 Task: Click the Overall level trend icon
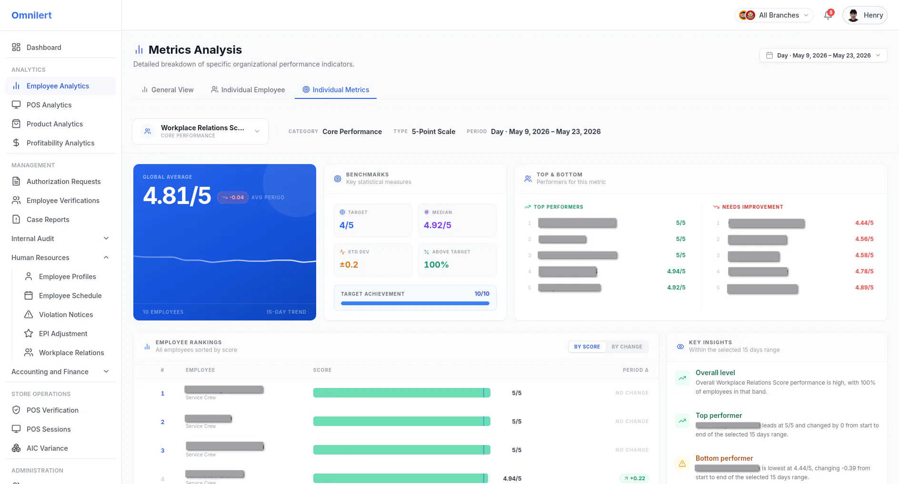(x=682, y=378)
